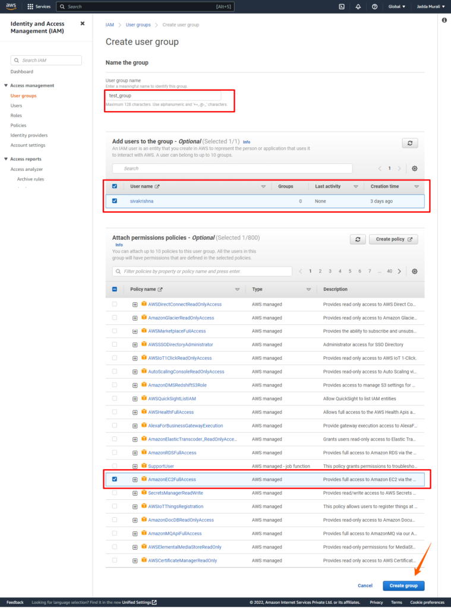Open Policies in the sidebar
The height and width of the screenshot is (608, 451).
click(x=18, y=125)
